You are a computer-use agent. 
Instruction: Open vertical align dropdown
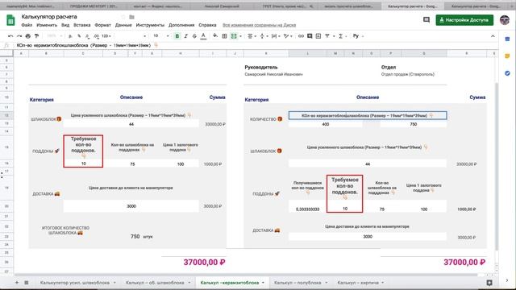pos(264,35)
